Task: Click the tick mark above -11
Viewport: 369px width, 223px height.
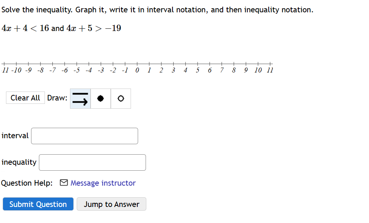Action: 4,64
